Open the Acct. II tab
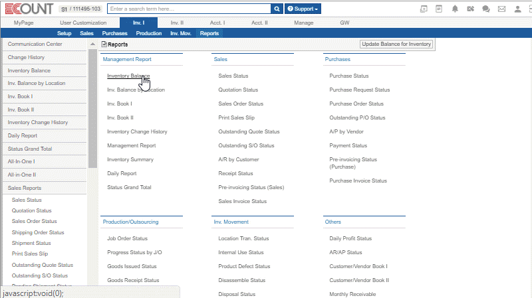Screen dimensions: 532x298 pos(259,23)
